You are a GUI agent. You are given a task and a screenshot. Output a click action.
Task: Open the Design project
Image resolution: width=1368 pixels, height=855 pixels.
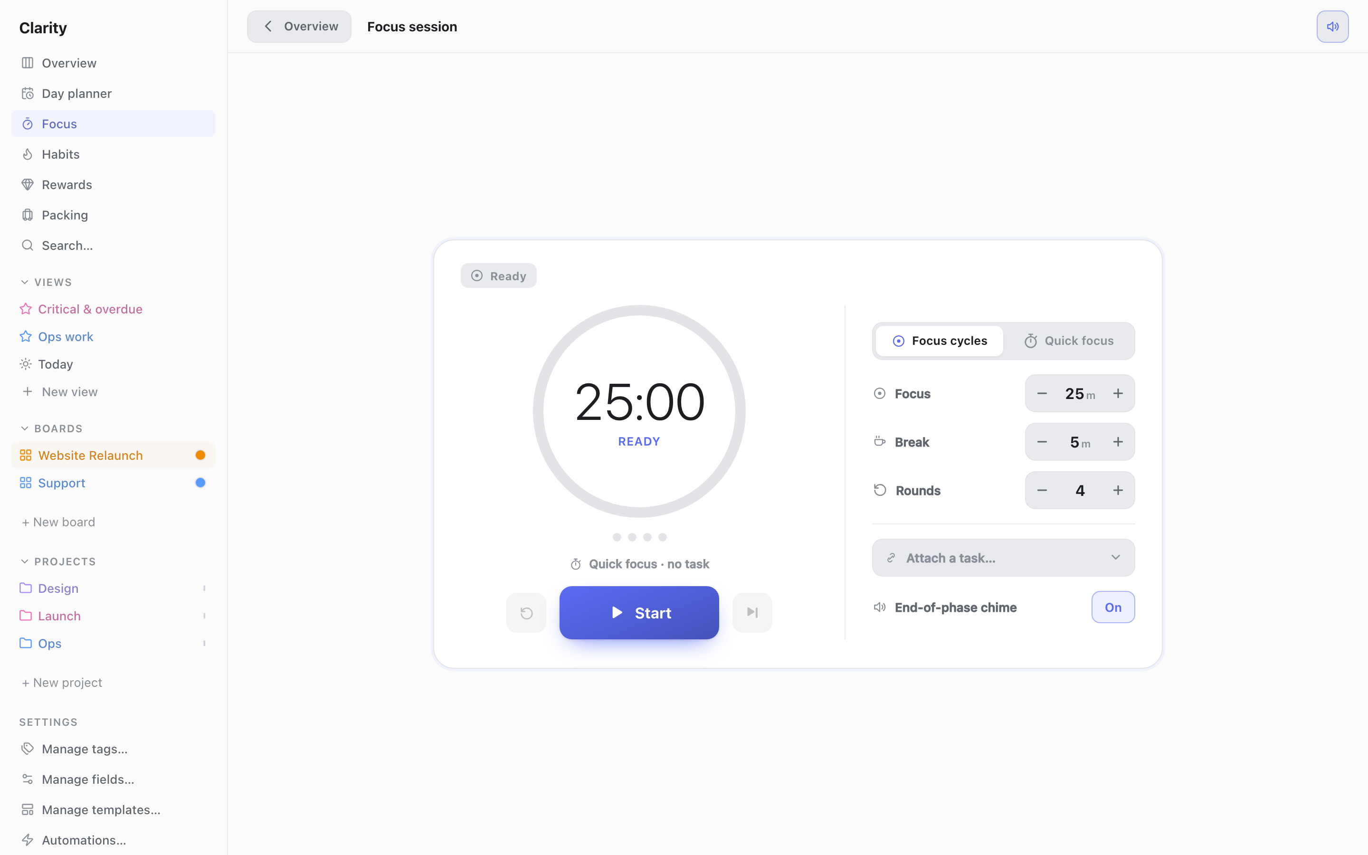113,588
